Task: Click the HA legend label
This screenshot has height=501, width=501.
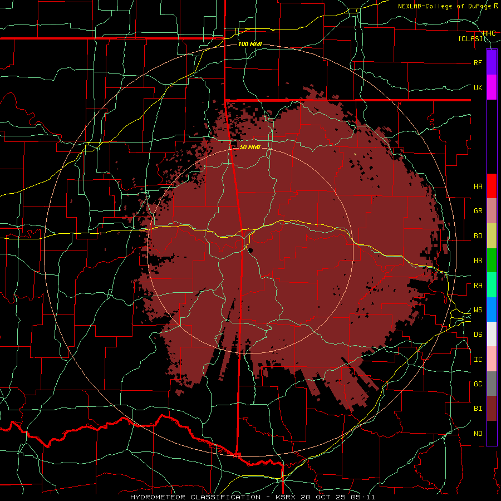Action: 478,186
